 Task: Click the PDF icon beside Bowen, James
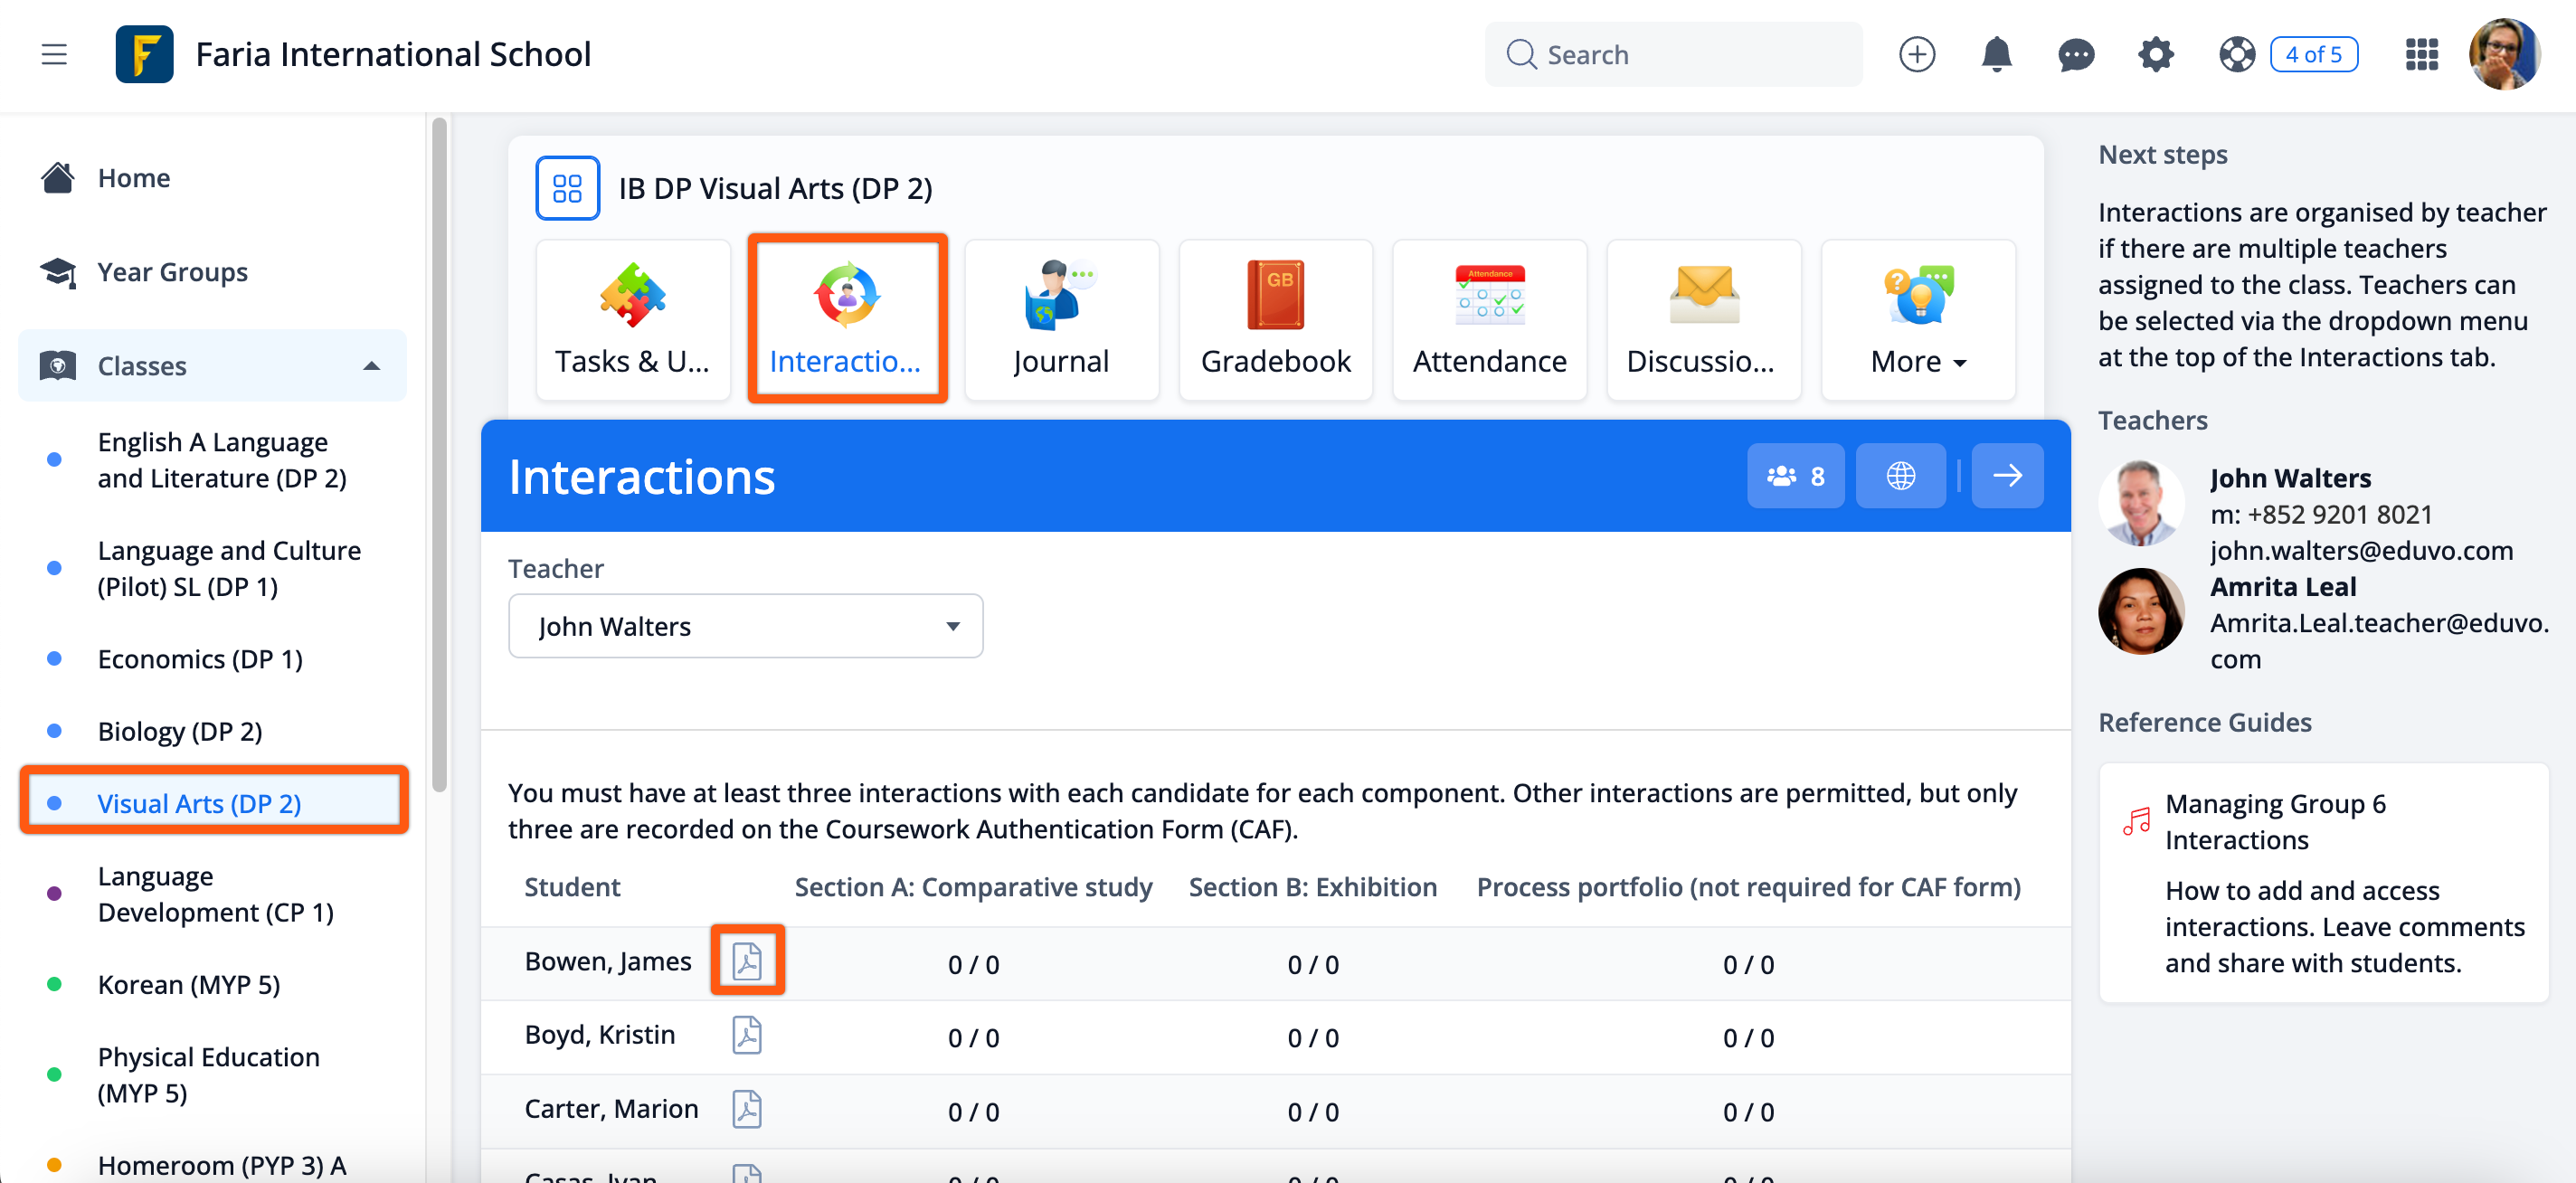click(x=746, y=961)
